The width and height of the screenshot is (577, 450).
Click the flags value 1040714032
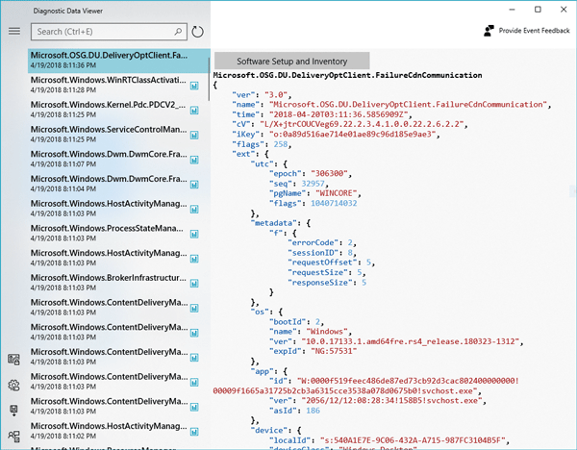(334, 203)
